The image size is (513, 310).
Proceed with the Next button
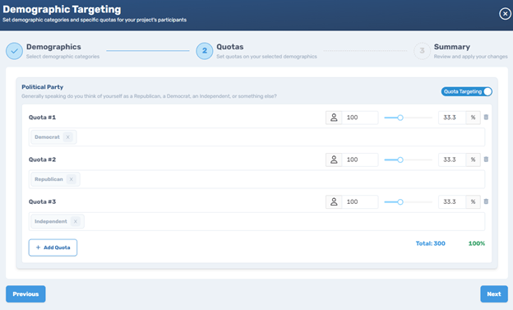[494, 294]
